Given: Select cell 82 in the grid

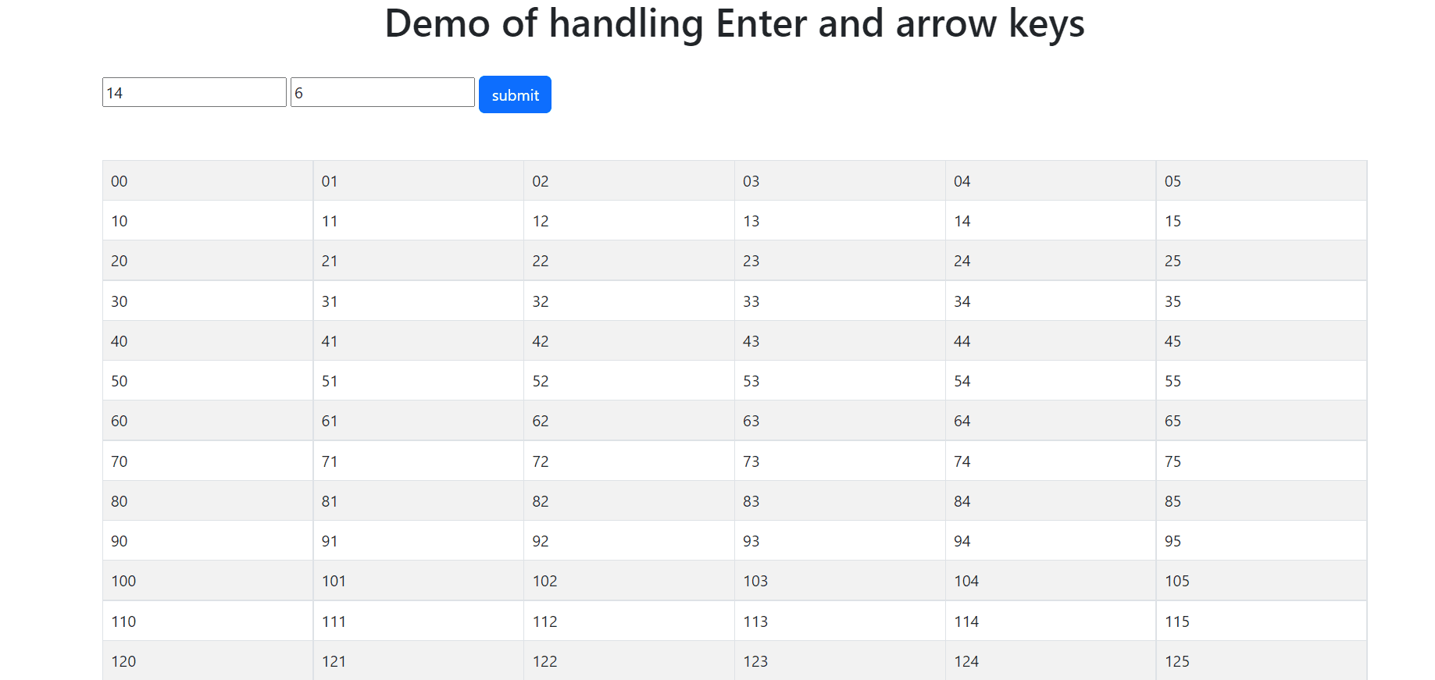Looking at the screenshot, I should pyautogui.click(x=628, y=500).
